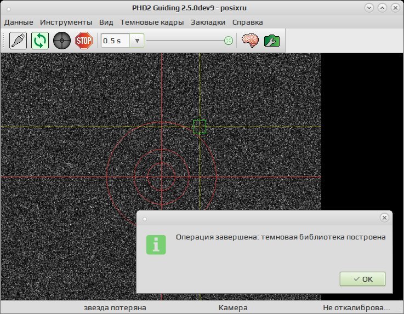This screenshot has width=404, height=314.
Task: Stop guiding with the STOP sign icon
Action: coord(84,41)
